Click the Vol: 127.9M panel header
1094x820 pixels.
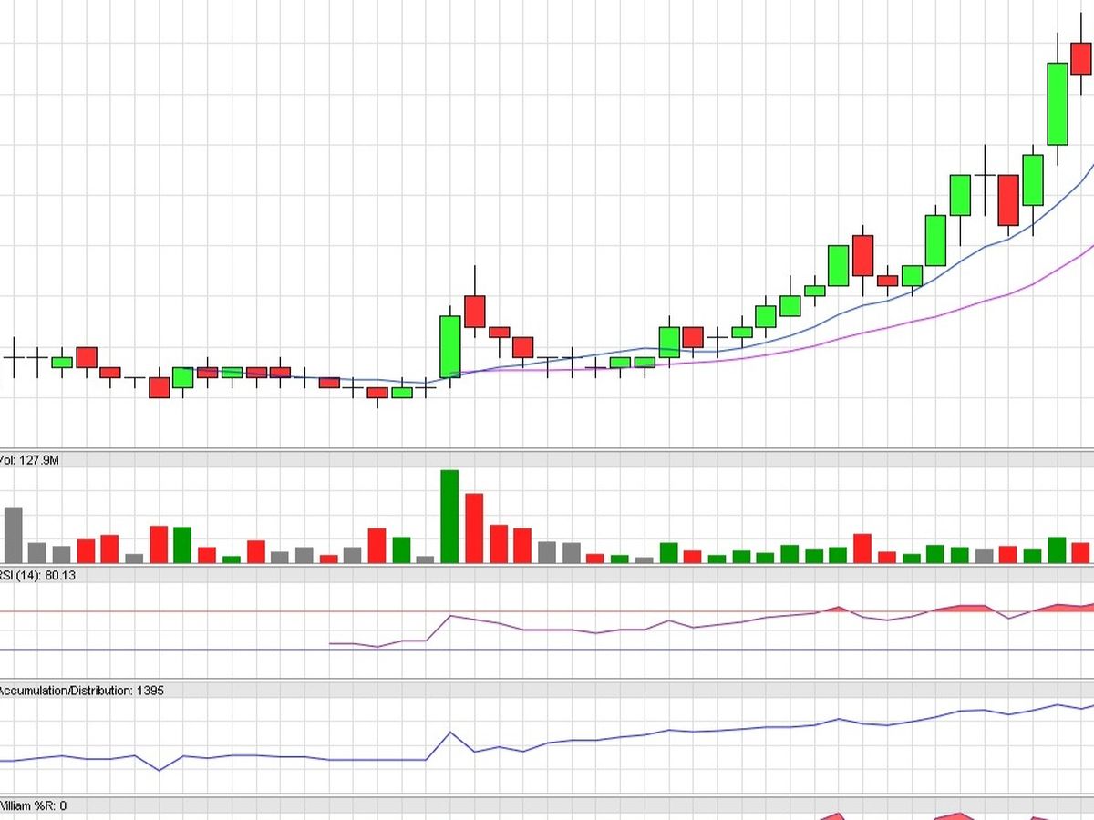point(30,460)
